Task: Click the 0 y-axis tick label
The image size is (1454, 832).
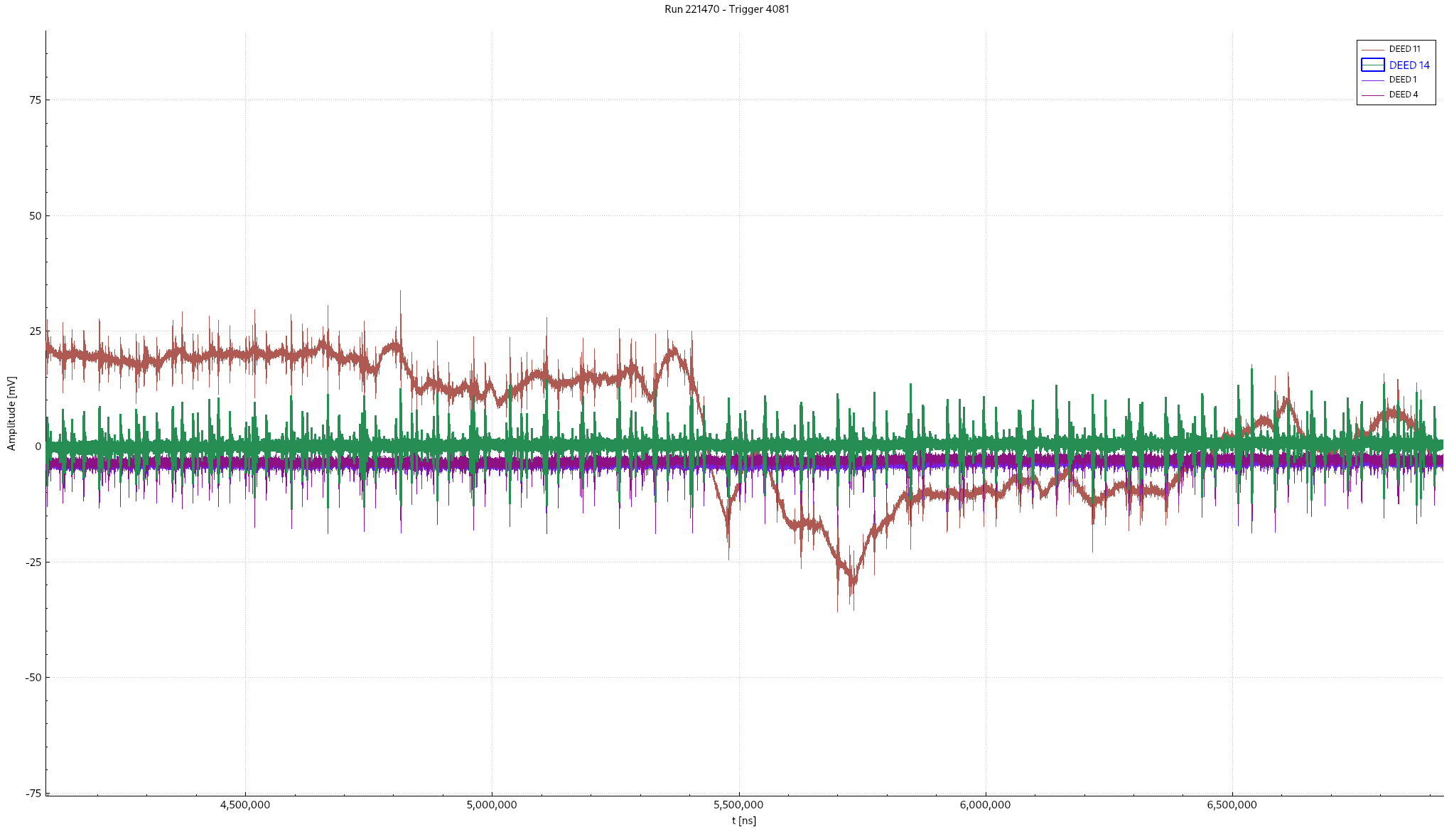Action: click(x=38, y=447)
